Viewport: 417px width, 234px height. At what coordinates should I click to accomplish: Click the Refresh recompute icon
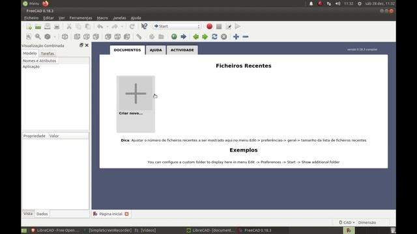pyautogui.click(x=132, y=27)
